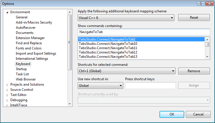Image resolution: width=215 pixels, height=123 pixels.
Task: Open the Extension Manager options page
Action: [30, 38]
